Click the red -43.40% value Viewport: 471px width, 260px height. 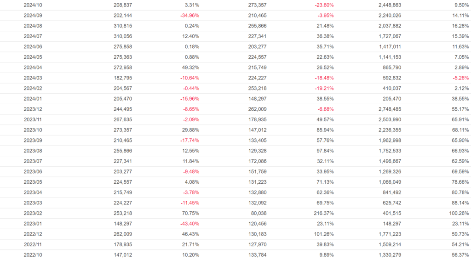point(190,224)
